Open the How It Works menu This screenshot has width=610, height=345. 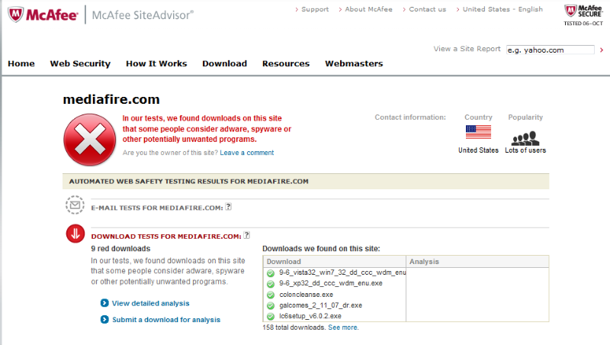point(156,63)
